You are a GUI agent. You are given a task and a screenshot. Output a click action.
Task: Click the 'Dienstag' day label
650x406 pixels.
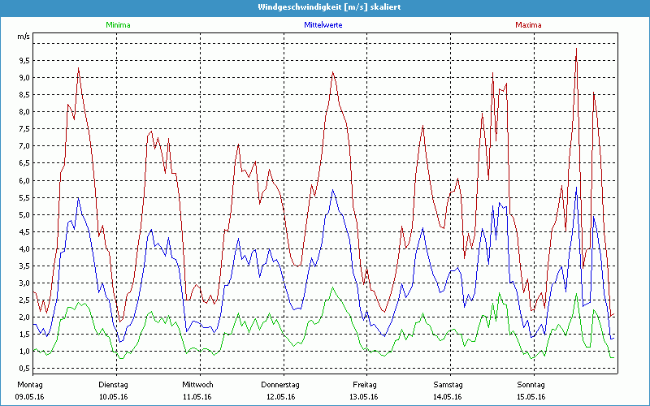[113, 385]
